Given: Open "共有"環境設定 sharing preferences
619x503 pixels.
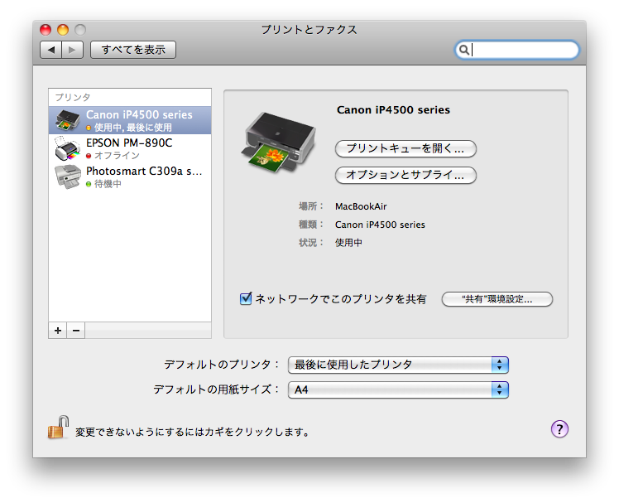Looking at the screenshot, I should [497, 299].
